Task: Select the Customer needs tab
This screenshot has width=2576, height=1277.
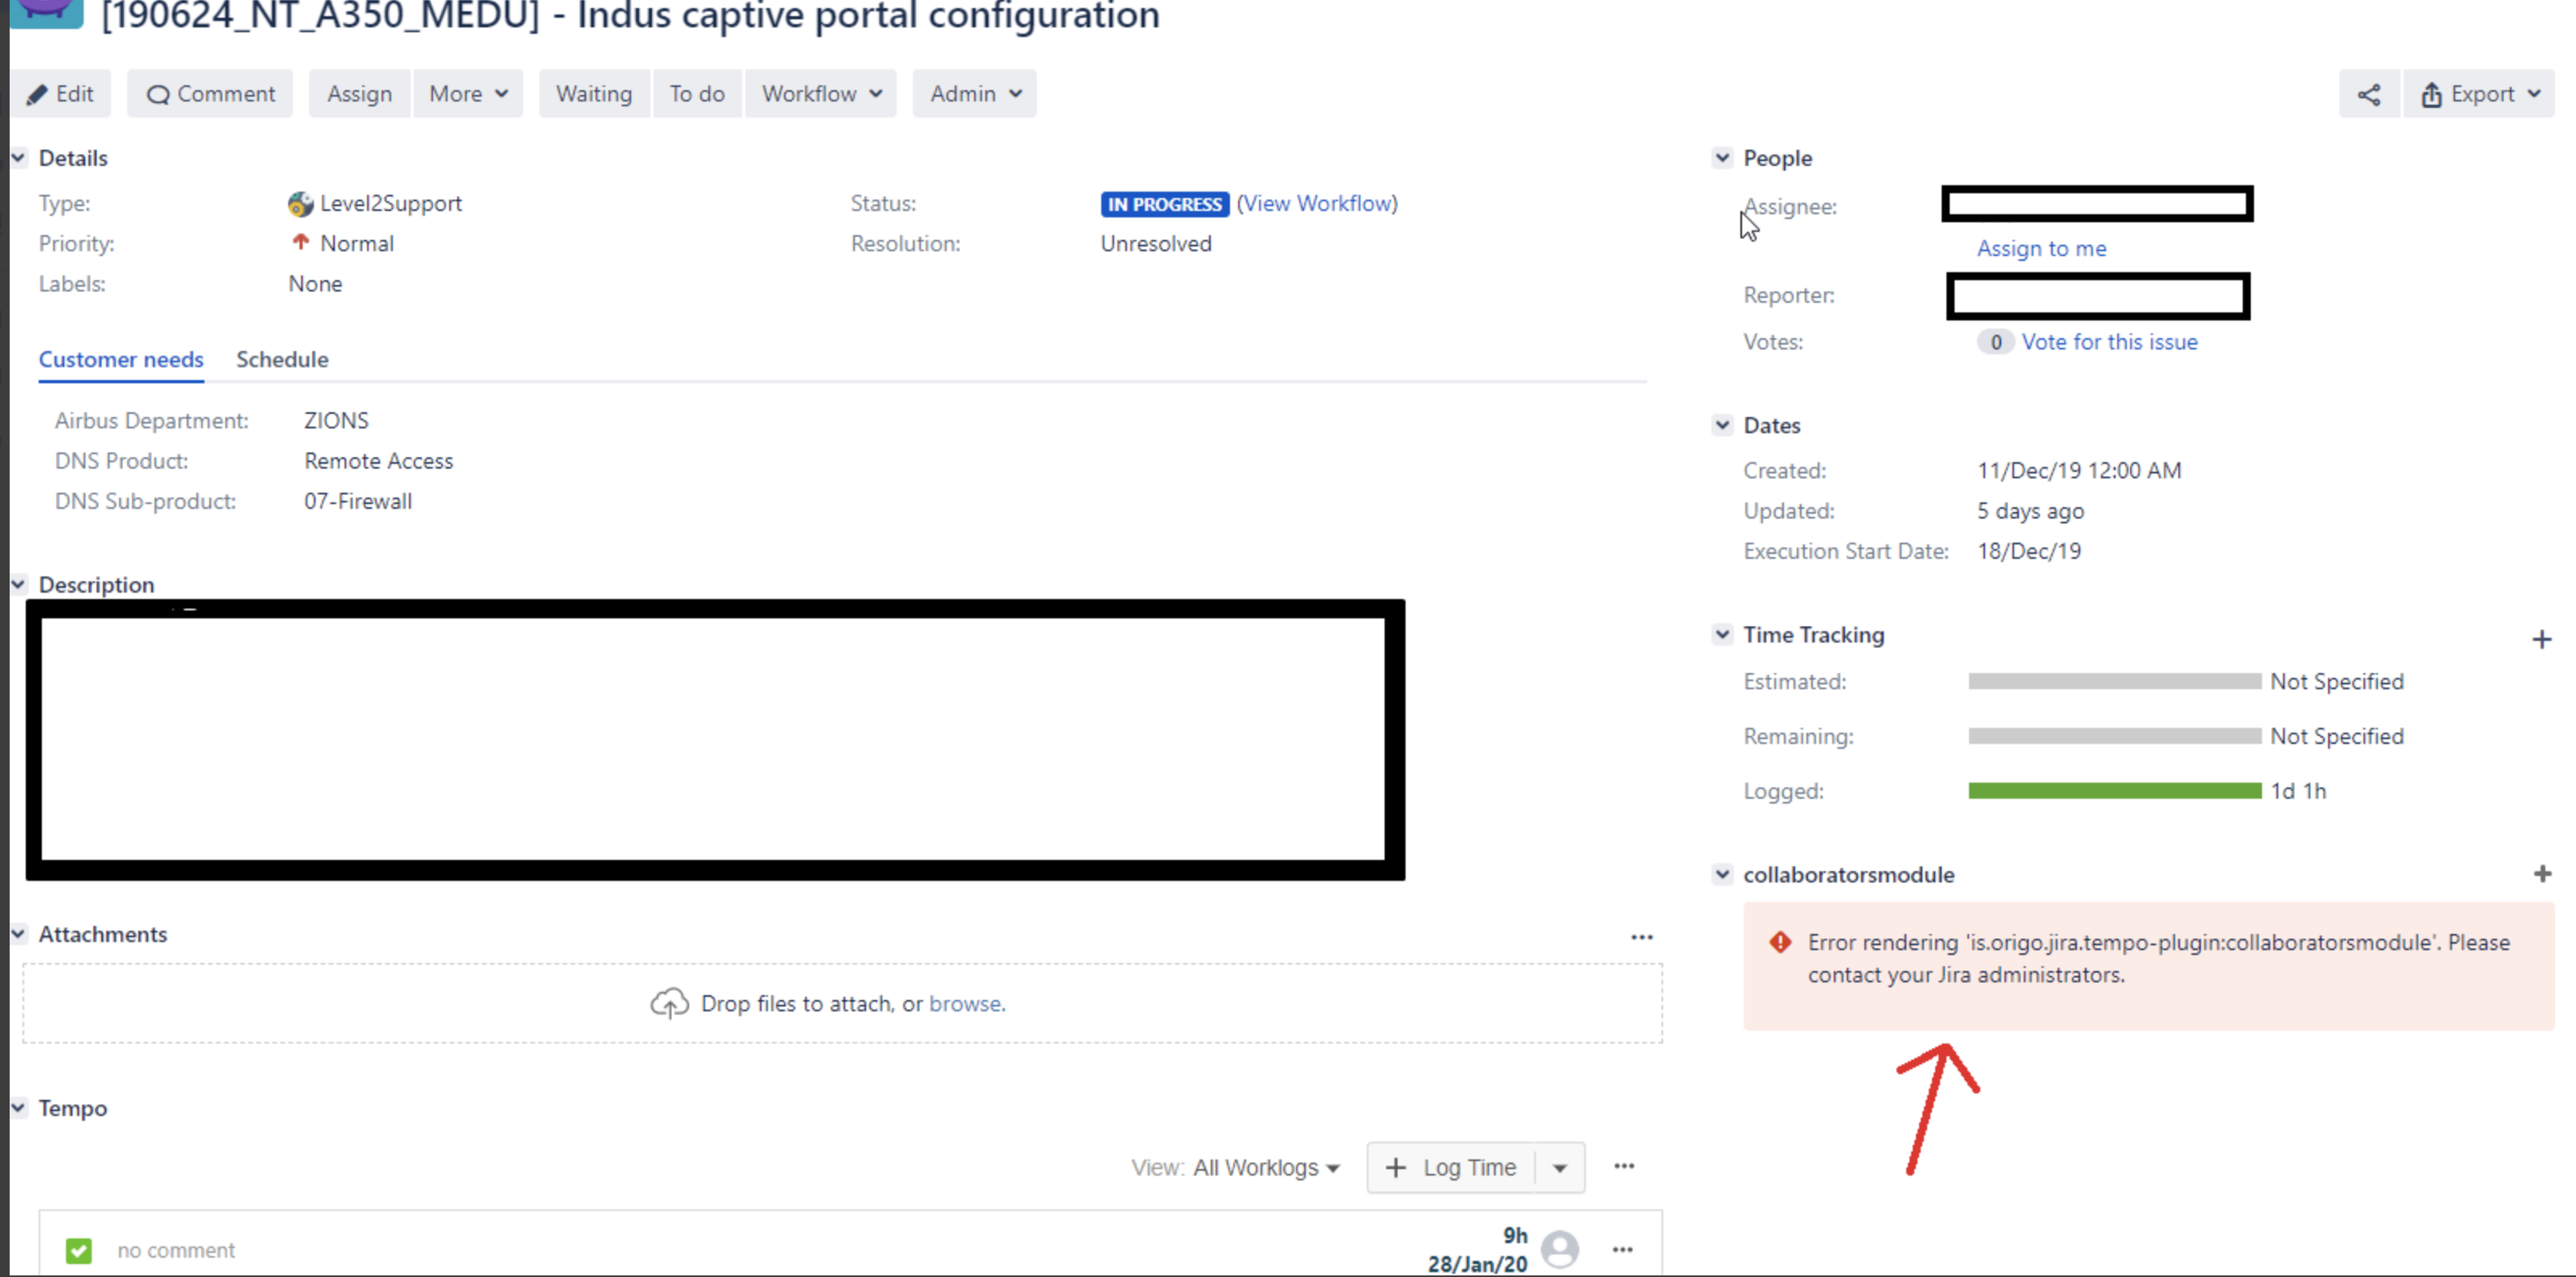Action: click(x=121, y=359)
